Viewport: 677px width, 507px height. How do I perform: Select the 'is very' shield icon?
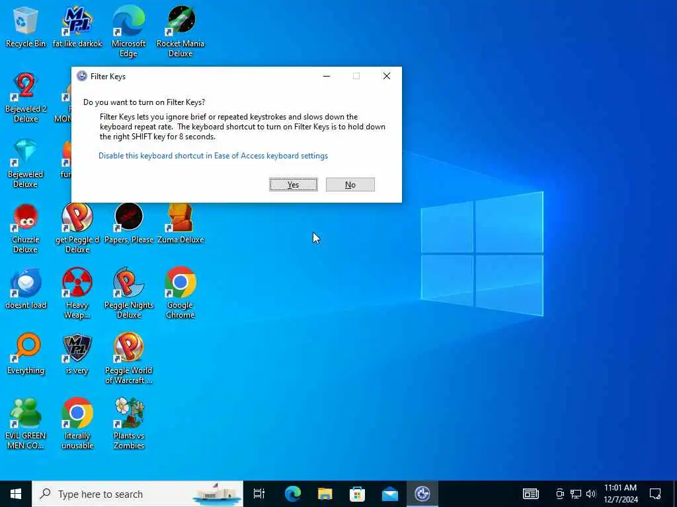[x=77, y=354]
